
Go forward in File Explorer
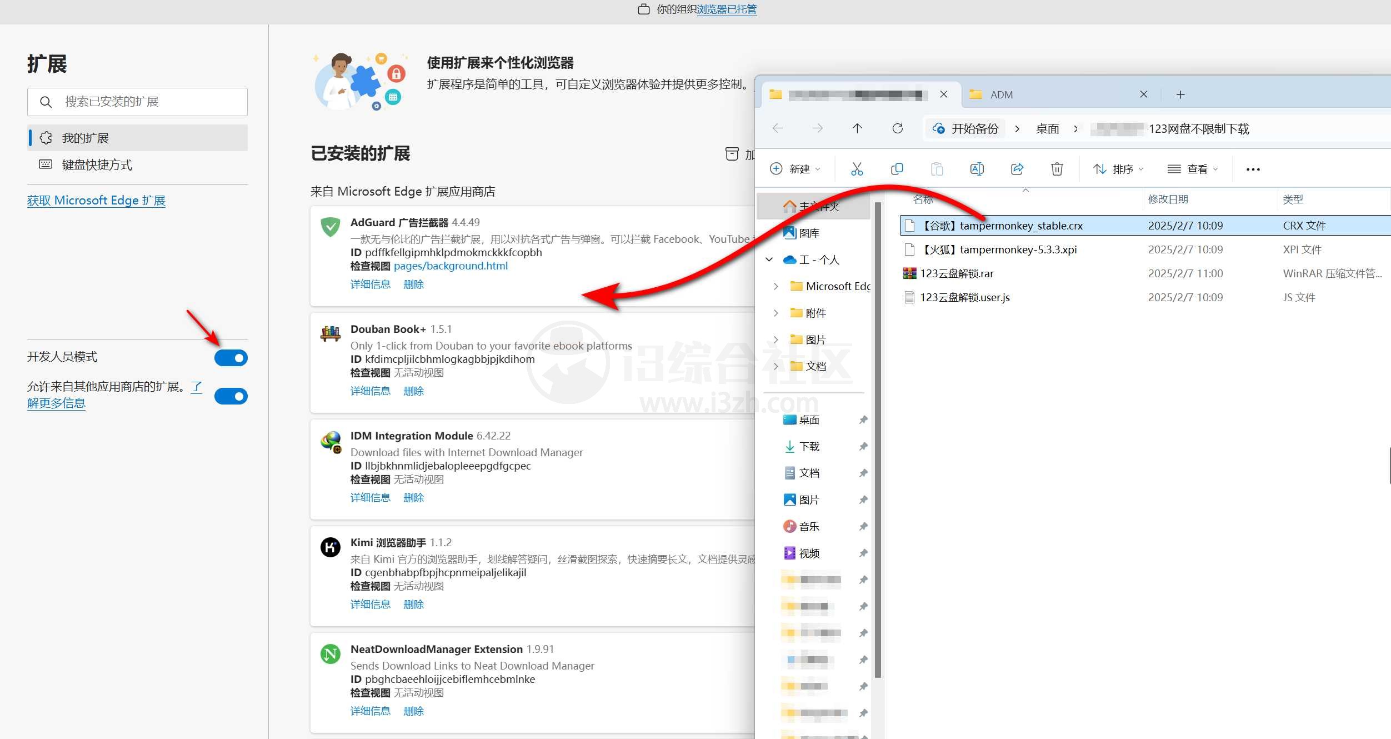pyautogui.click(x=818, y=128)
